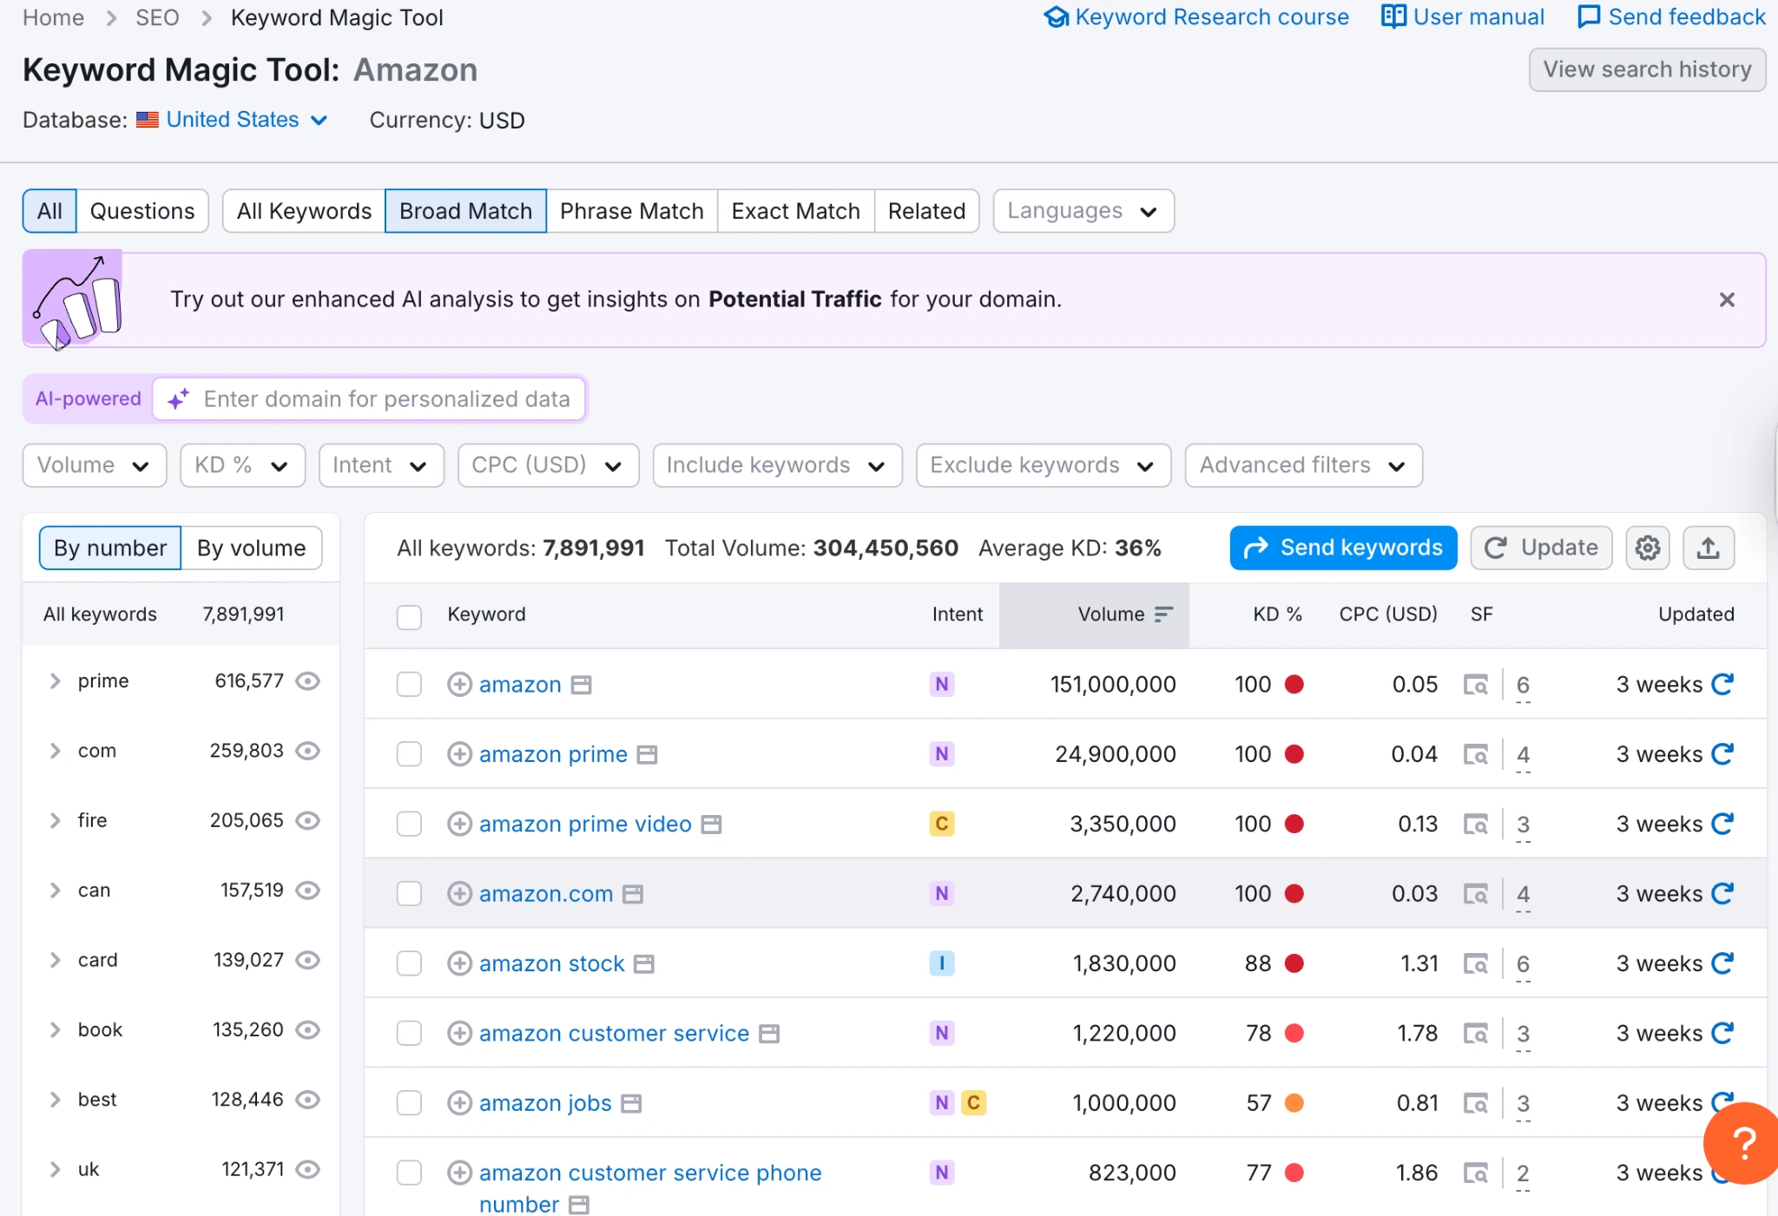This screenshot has width=1778, height=1216.
Task: Open Include keywords dropdown
Action: 778,465
